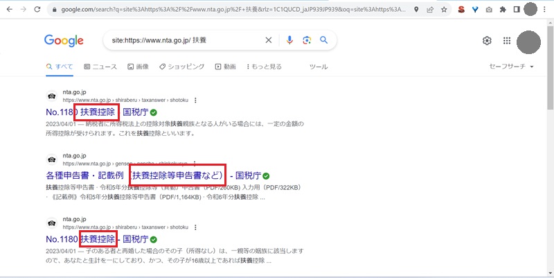This screenshot has height=278, width=554.
Task: Toggle the browser side panel icon
Action: tap(517, 10)
